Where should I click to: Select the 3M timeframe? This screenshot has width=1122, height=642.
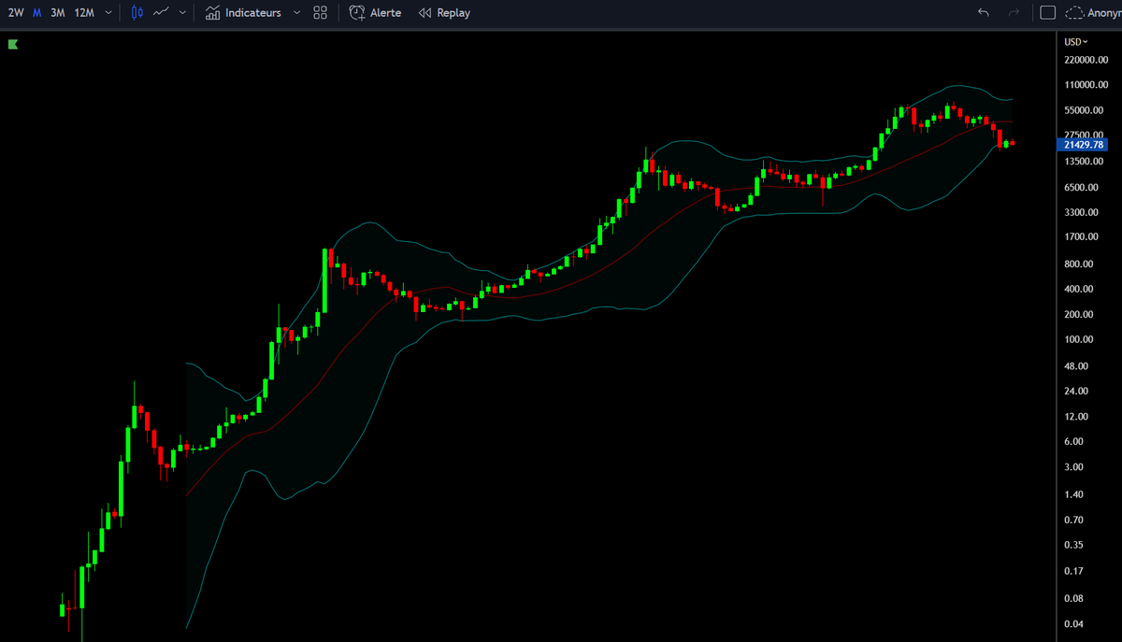point(58,13)
